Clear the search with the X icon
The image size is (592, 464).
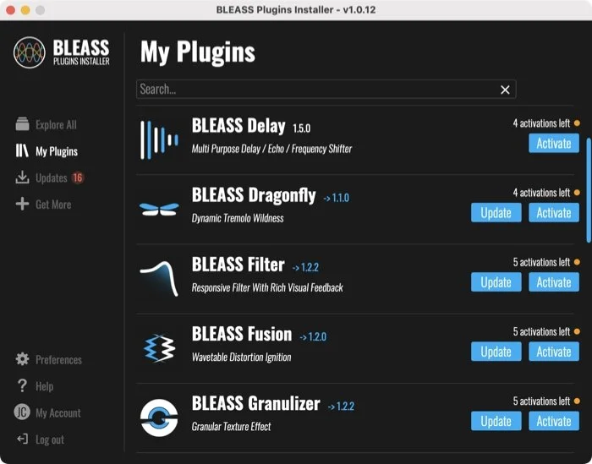pyautogui.click(x=505, y=90)
